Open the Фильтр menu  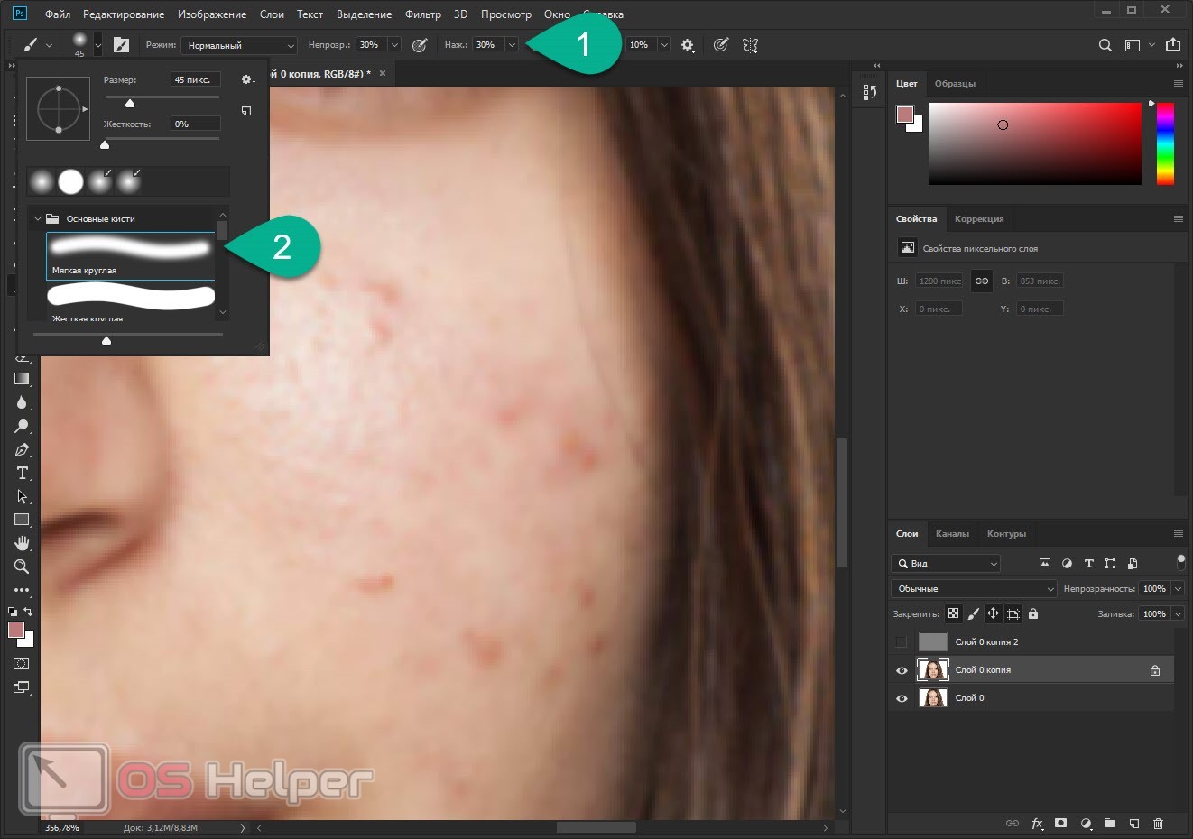(x=423, y=14)
